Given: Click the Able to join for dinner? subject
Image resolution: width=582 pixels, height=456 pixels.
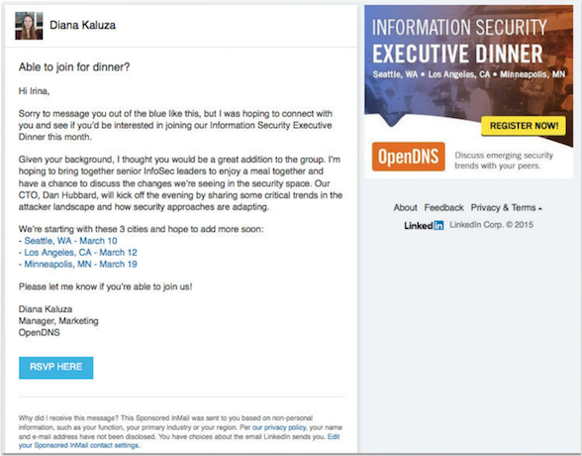Looking at the screenshot, I should click(x=74, y=67).
